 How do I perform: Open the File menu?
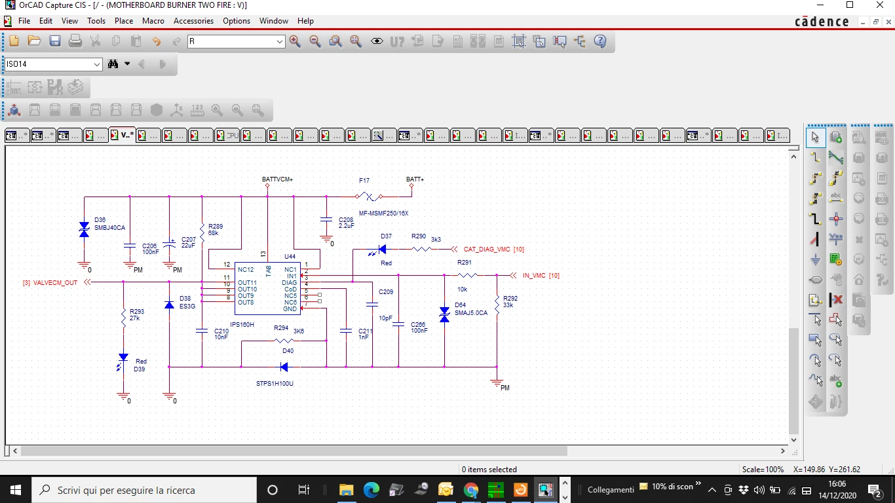pyautogui.click(x=24, y=21)
